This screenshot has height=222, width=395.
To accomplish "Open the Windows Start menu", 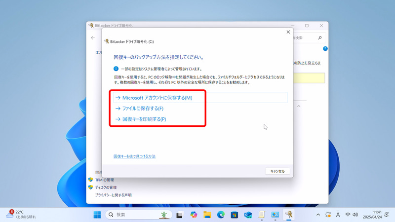I will tap(97, 215).
